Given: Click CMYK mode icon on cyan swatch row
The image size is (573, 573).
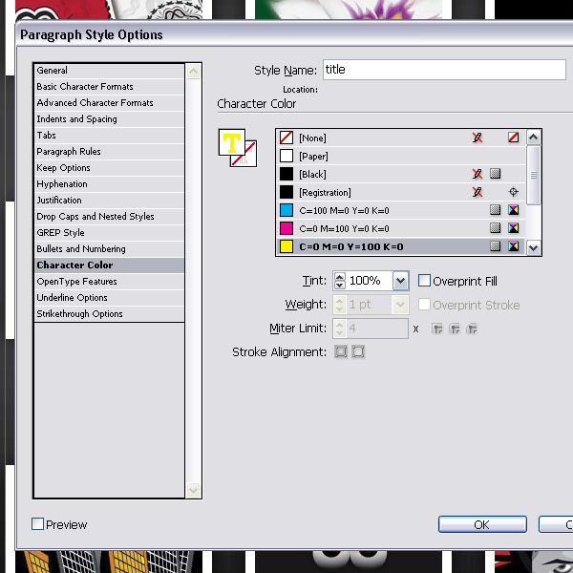Looking at the screenshot, I should (x=514, y=210).
